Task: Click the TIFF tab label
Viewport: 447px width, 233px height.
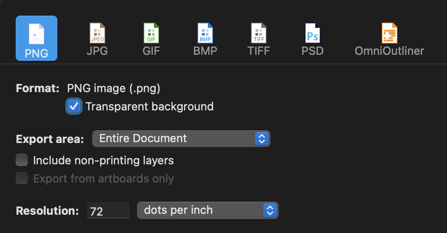Action: 259,51
